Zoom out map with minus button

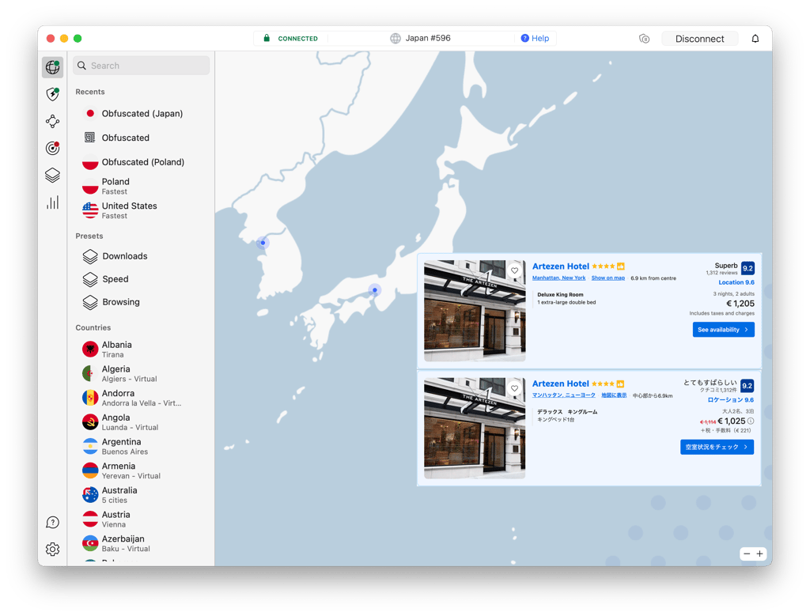[x=747, y=554]
